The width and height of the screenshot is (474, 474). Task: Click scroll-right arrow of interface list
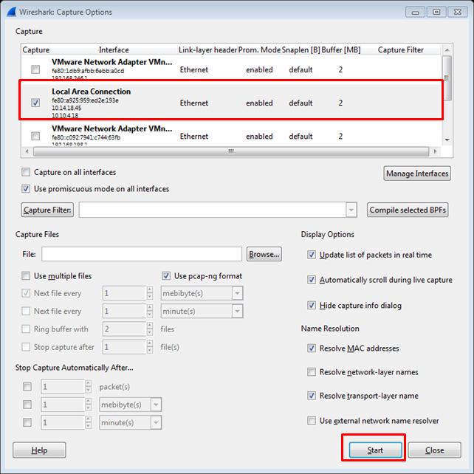tap(435, 151)
